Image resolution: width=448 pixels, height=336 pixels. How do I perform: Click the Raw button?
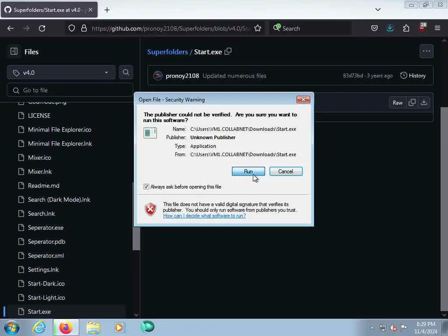397,102
